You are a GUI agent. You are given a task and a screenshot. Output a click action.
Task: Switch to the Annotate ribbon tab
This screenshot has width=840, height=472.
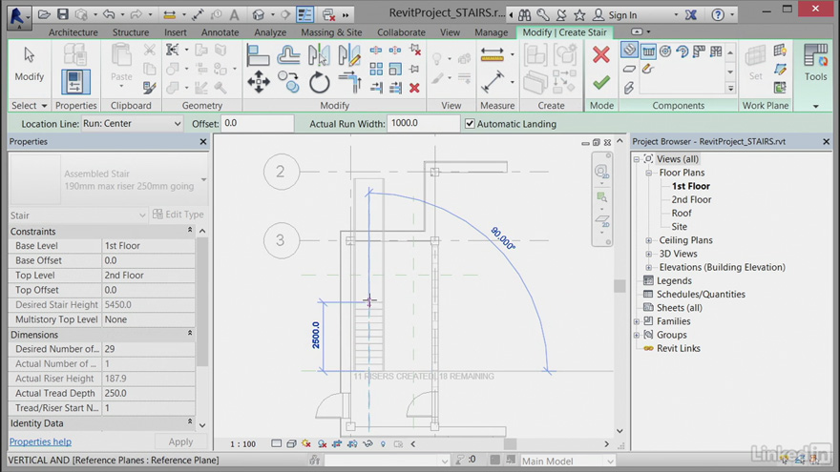click(220, 32)
